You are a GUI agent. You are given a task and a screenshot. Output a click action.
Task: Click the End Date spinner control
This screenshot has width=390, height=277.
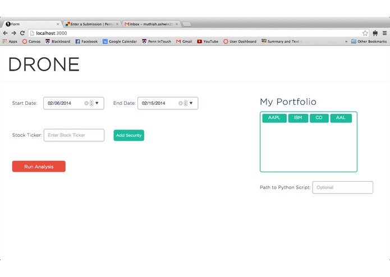(186, 103)
